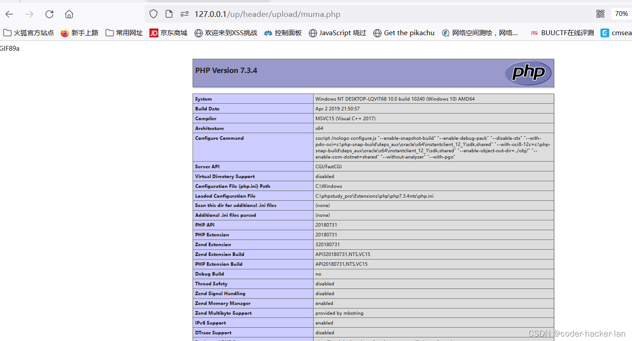Select the Thread Safety row label
Image resolution: width=632 pixels, height=341 pixels.
click(x=211, y=284)
